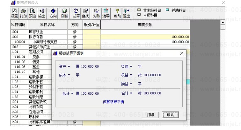Click the 借 direction cell for 1002
The image size is (241, 130).
point(75,37)
